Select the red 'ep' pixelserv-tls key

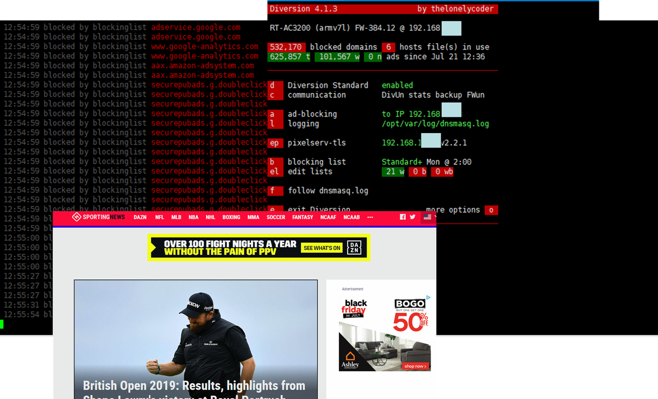coord(275,143)
